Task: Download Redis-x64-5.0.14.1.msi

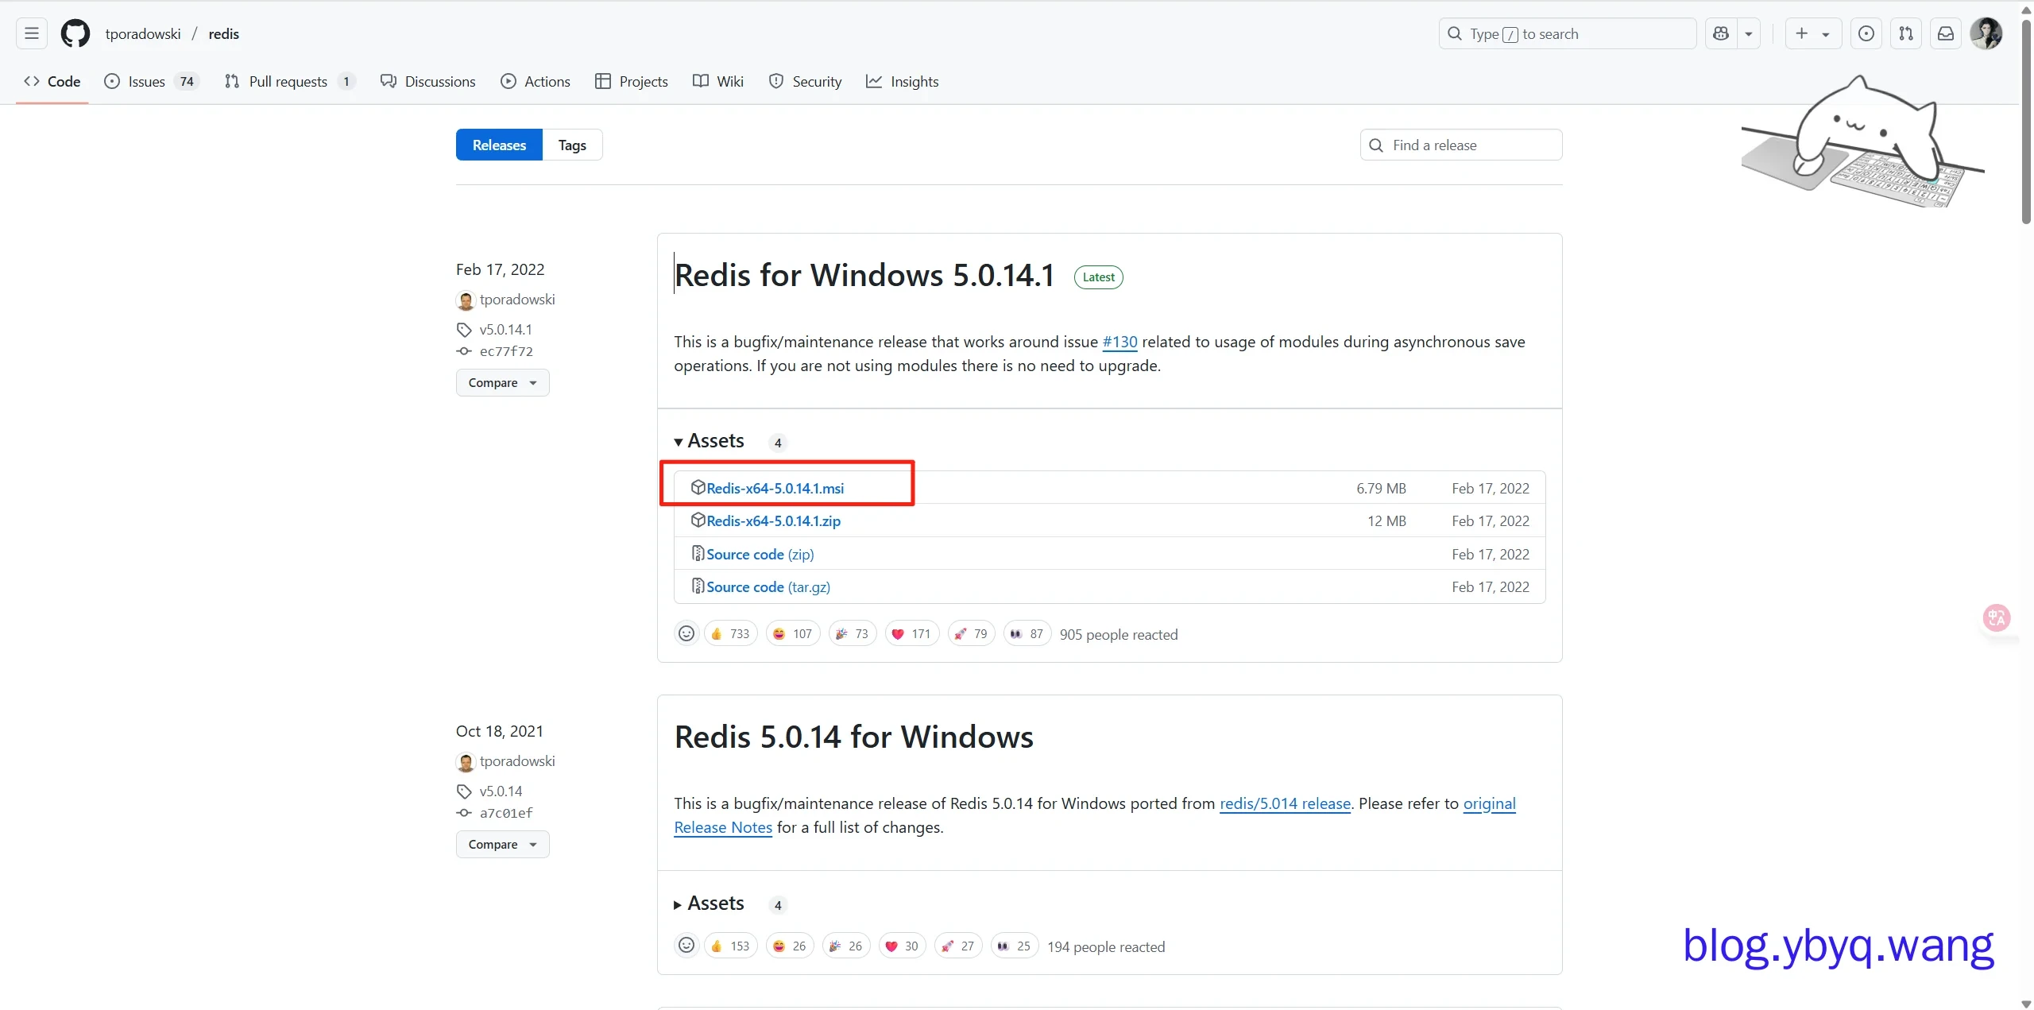Action: (x=775, y=488)
